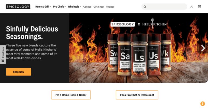The width and height of the screenshot is (208, 109).
Task: Choose I'm a Home Cook & Griller
Action: [x=71, y=95]
